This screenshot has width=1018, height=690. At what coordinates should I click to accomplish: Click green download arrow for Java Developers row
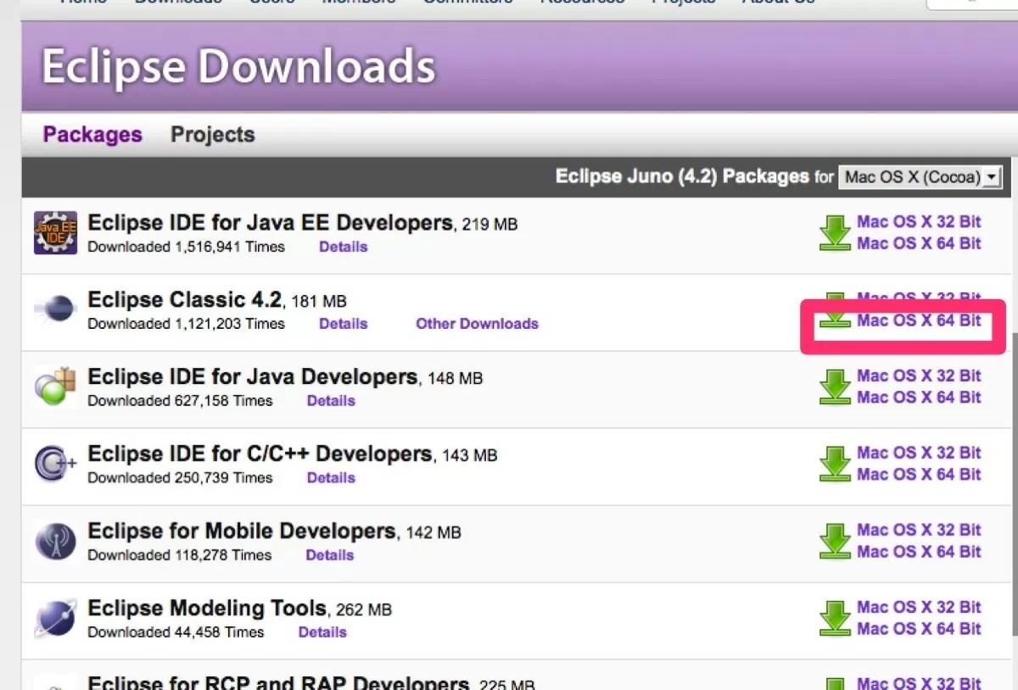coord(835,387)
